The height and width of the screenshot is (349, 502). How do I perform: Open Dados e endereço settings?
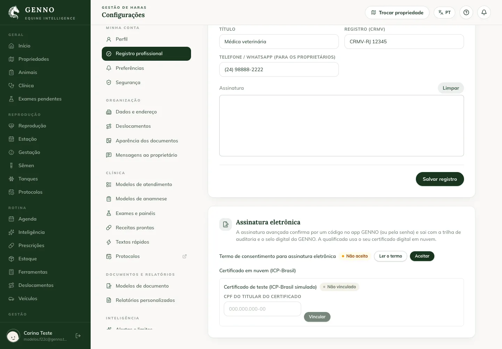pos(146,112)
